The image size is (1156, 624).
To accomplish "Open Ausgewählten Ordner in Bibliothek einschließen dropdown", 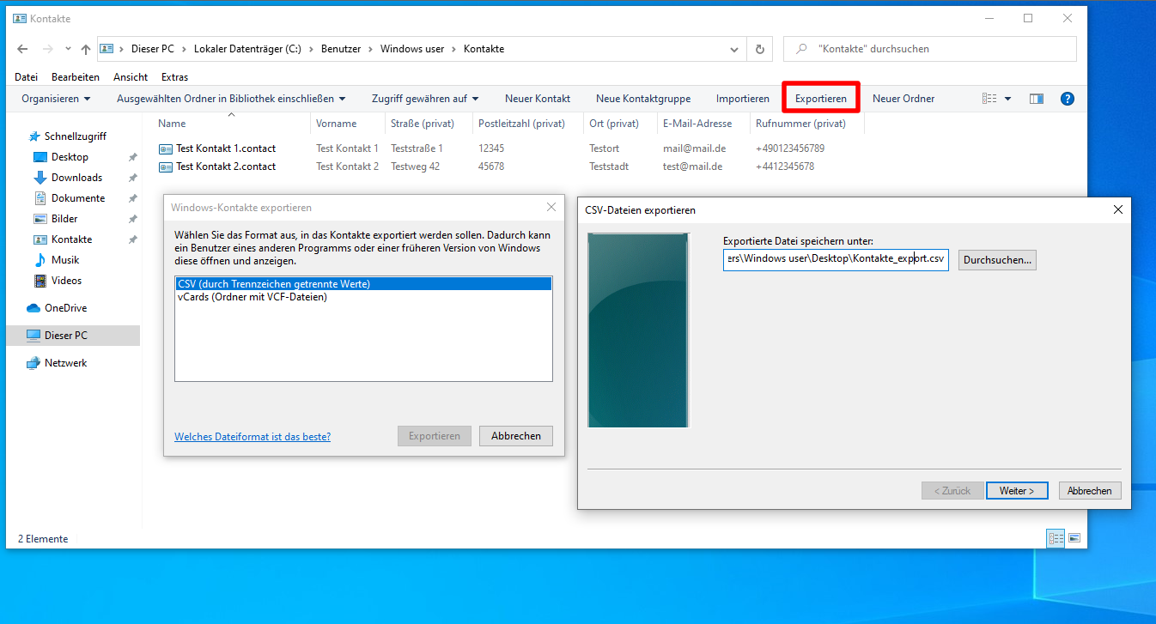I will coord(231,99).
